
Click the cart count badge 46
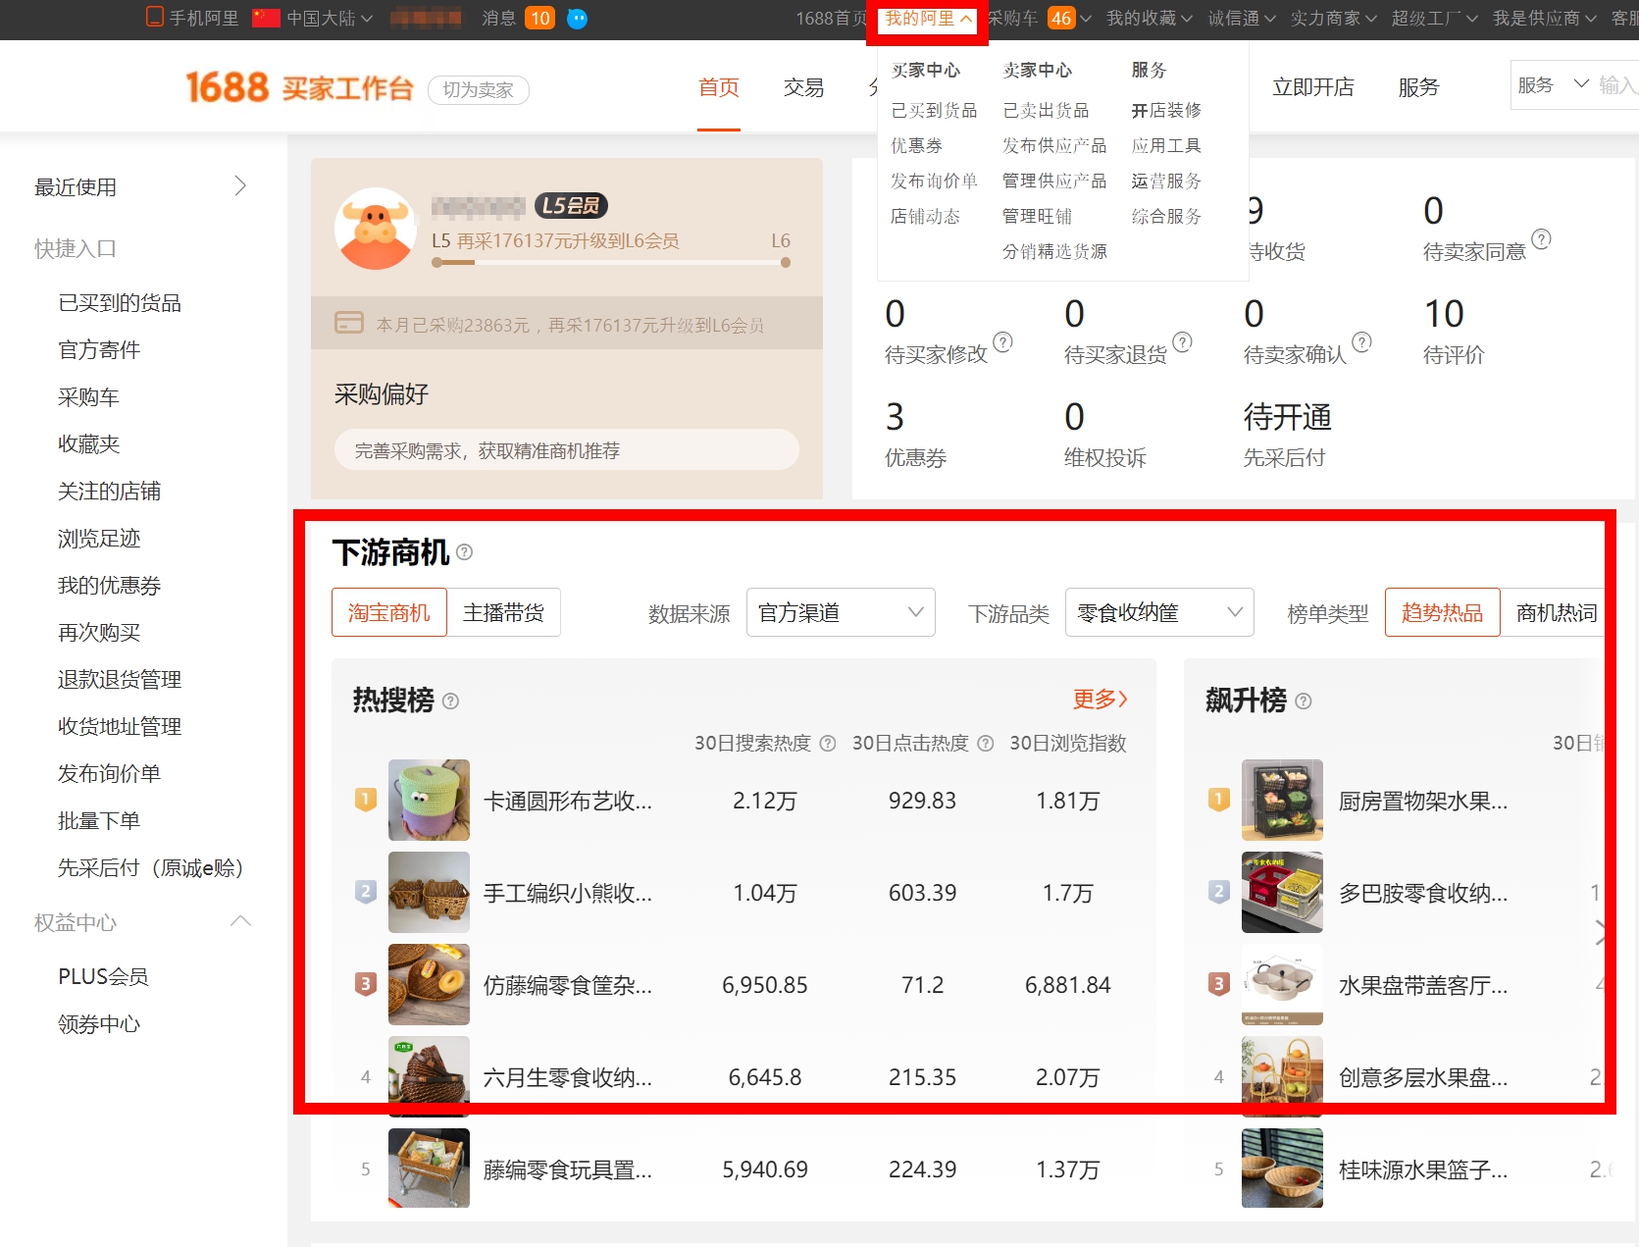(x=1061, y=18)
